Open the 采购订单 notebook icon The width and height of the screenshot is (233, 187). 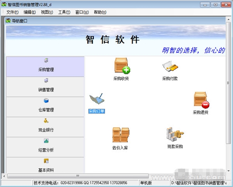tap(97, 98)
